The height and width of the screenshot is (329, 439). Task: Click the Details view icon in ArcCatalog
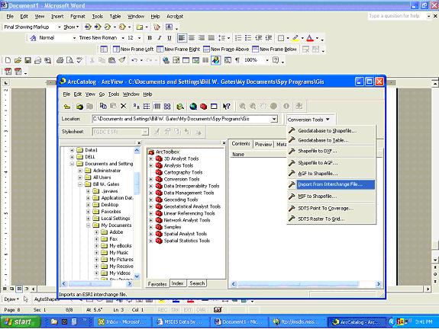click(157, 106)
